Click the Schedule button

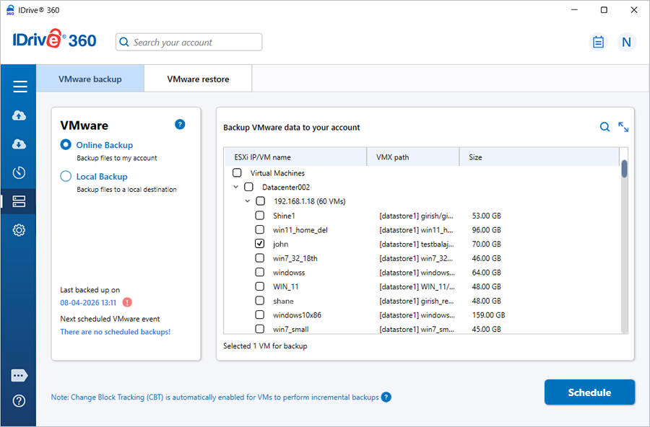tap(589, 392)
